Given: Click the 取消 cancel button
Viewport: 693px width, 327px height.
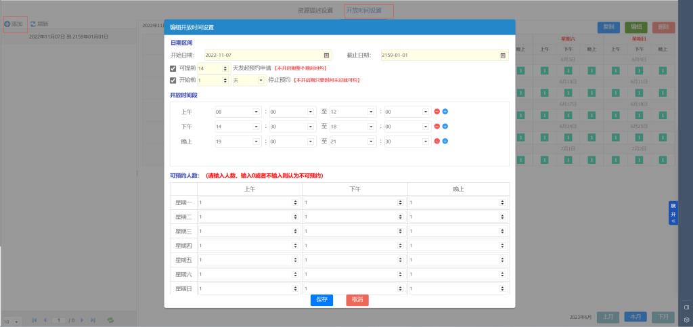Looking at the screenshot, I should [357, 299].
